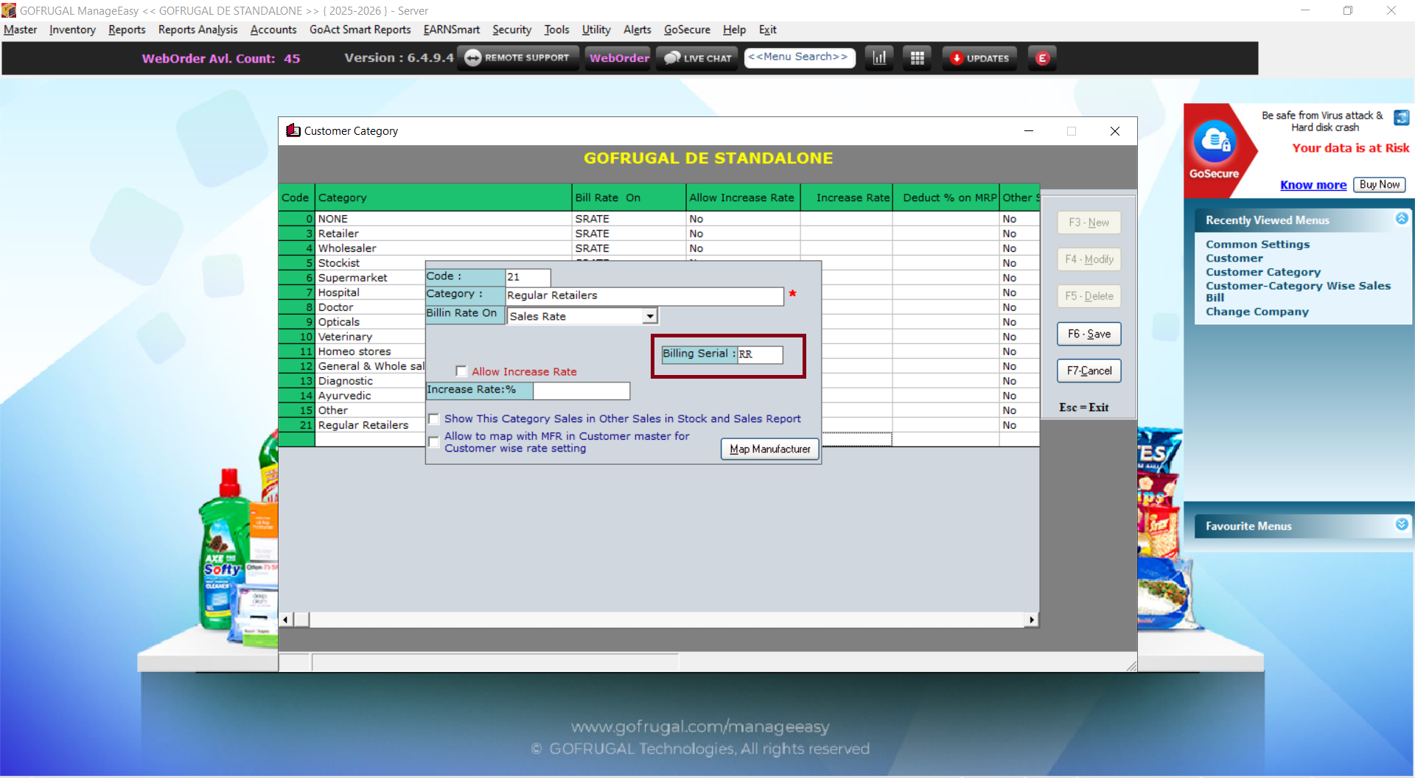Expand the Favourite Menus panel

click(x=1402, y=525)
